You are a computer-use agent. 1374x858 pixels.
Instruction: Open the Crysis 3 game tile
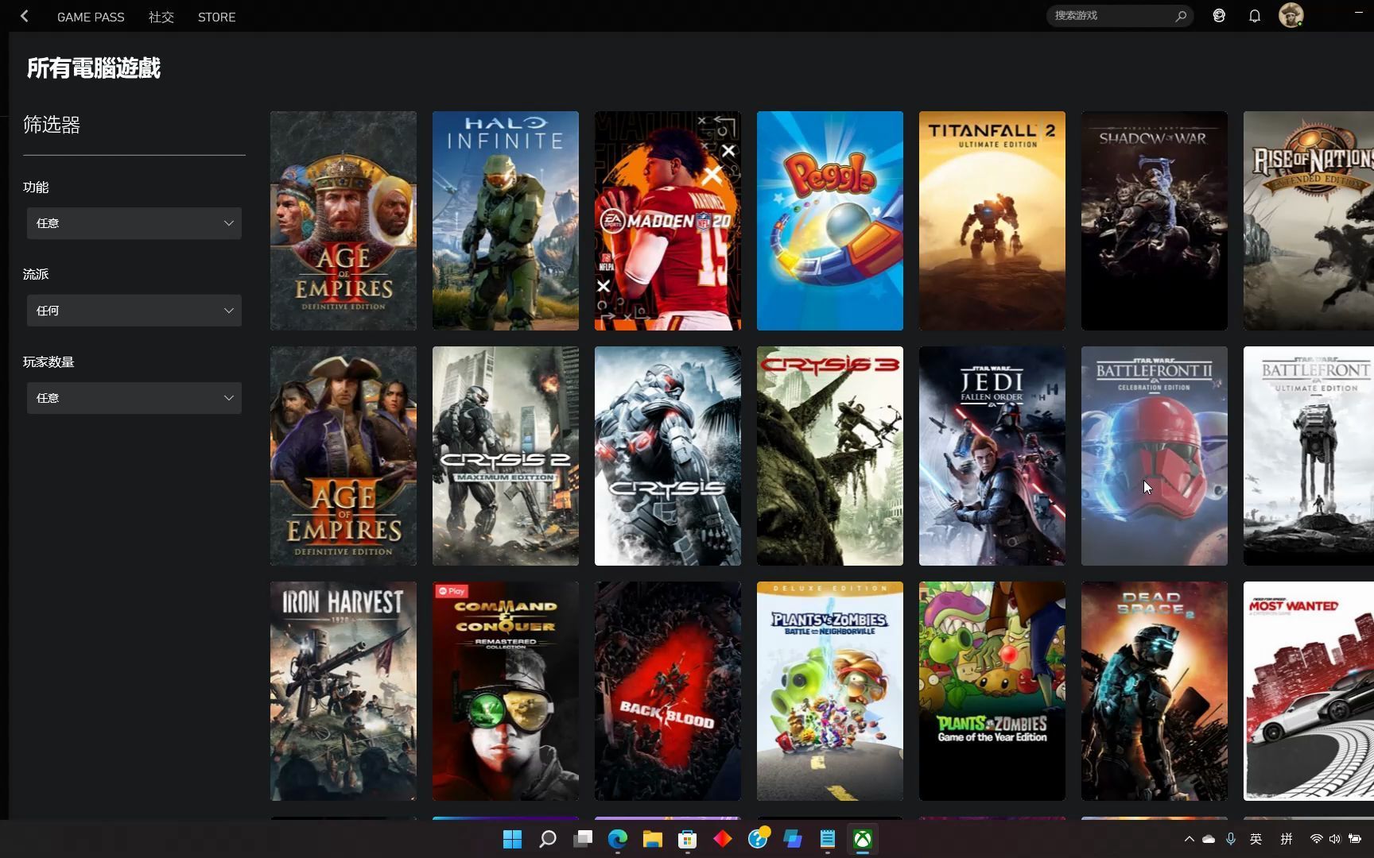click(x=830, y=456)
